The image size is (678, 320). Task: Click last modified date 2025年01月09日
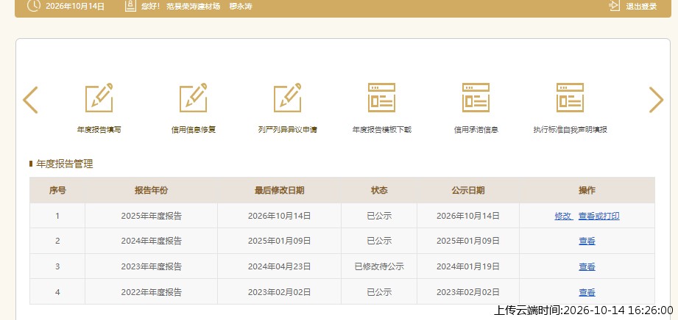(x=279, y=241)
